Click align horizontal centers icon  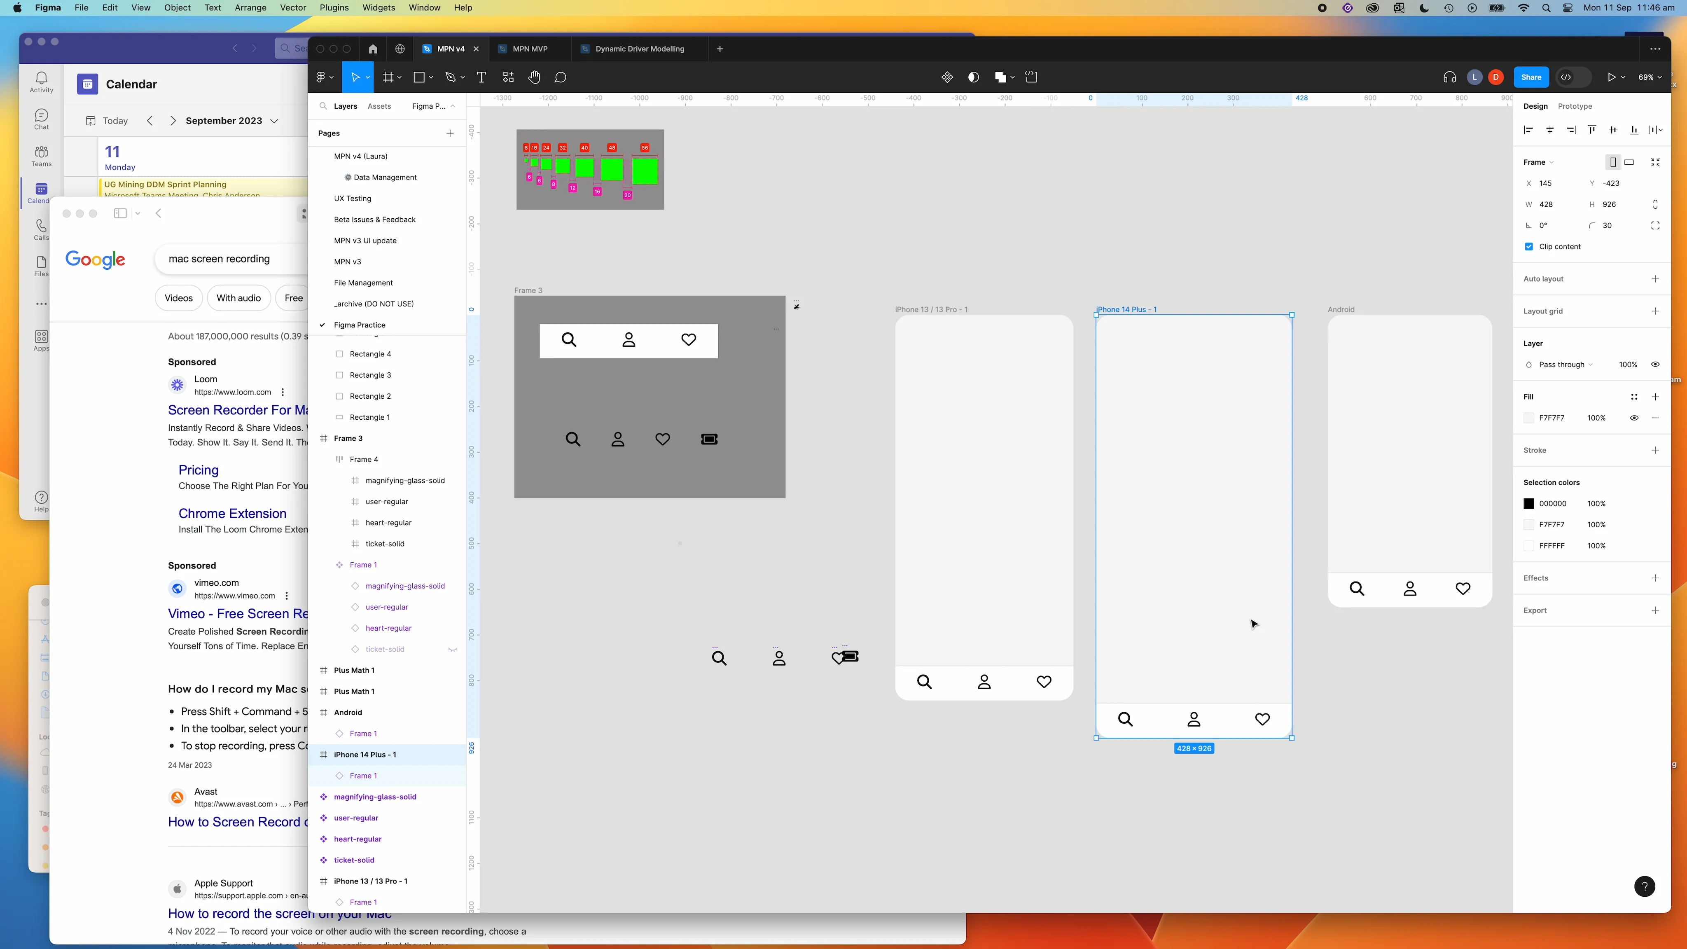coord(1549,130)
